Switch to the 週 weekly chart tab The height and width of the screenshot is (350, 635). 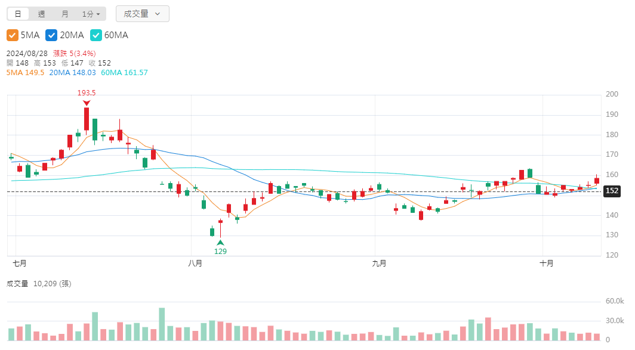(41, 14)
